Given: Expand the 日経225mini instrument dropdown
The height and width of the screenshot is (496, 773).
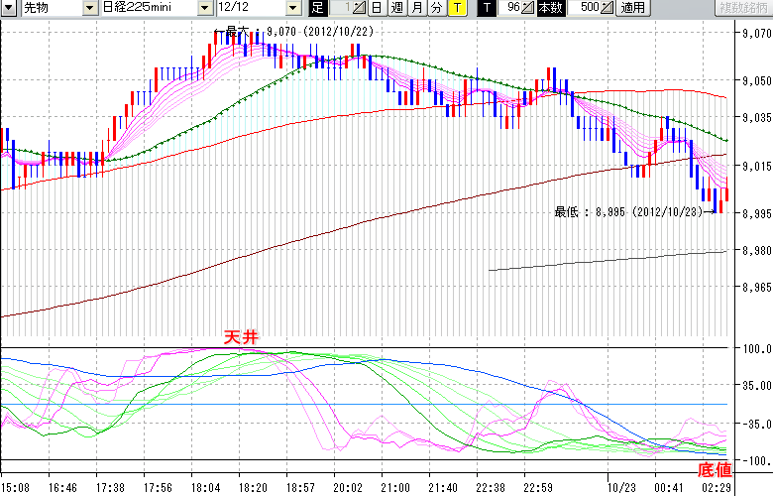Looking at the screenshot, I should [x=203, y=8].
